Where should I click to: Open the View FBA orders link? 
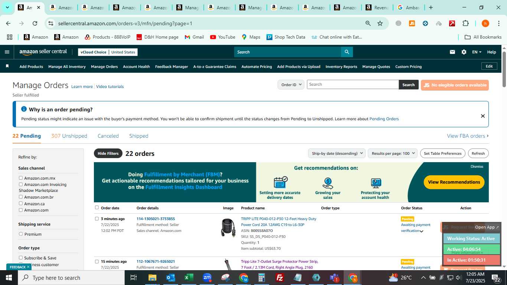click(468, 136)
